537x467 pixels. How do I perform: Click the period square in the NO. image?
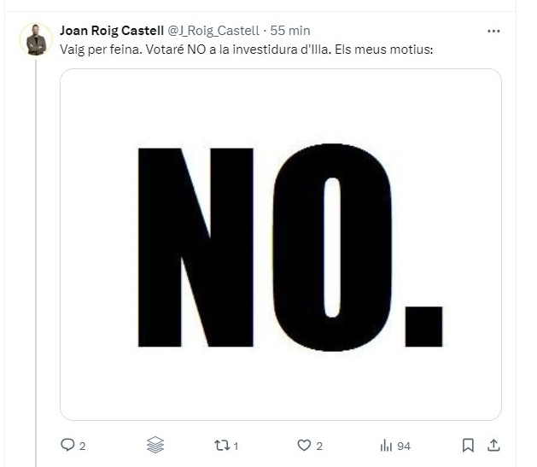[423, 327]
